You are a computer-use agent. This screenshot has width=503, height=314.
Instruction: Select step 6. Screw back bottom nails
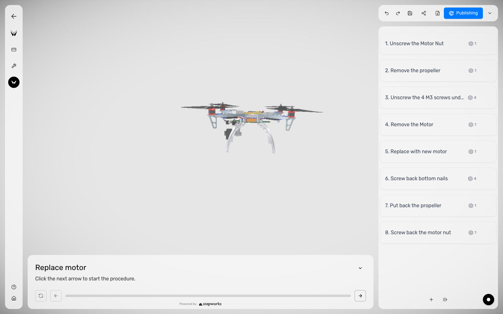(x=438, y=179)
